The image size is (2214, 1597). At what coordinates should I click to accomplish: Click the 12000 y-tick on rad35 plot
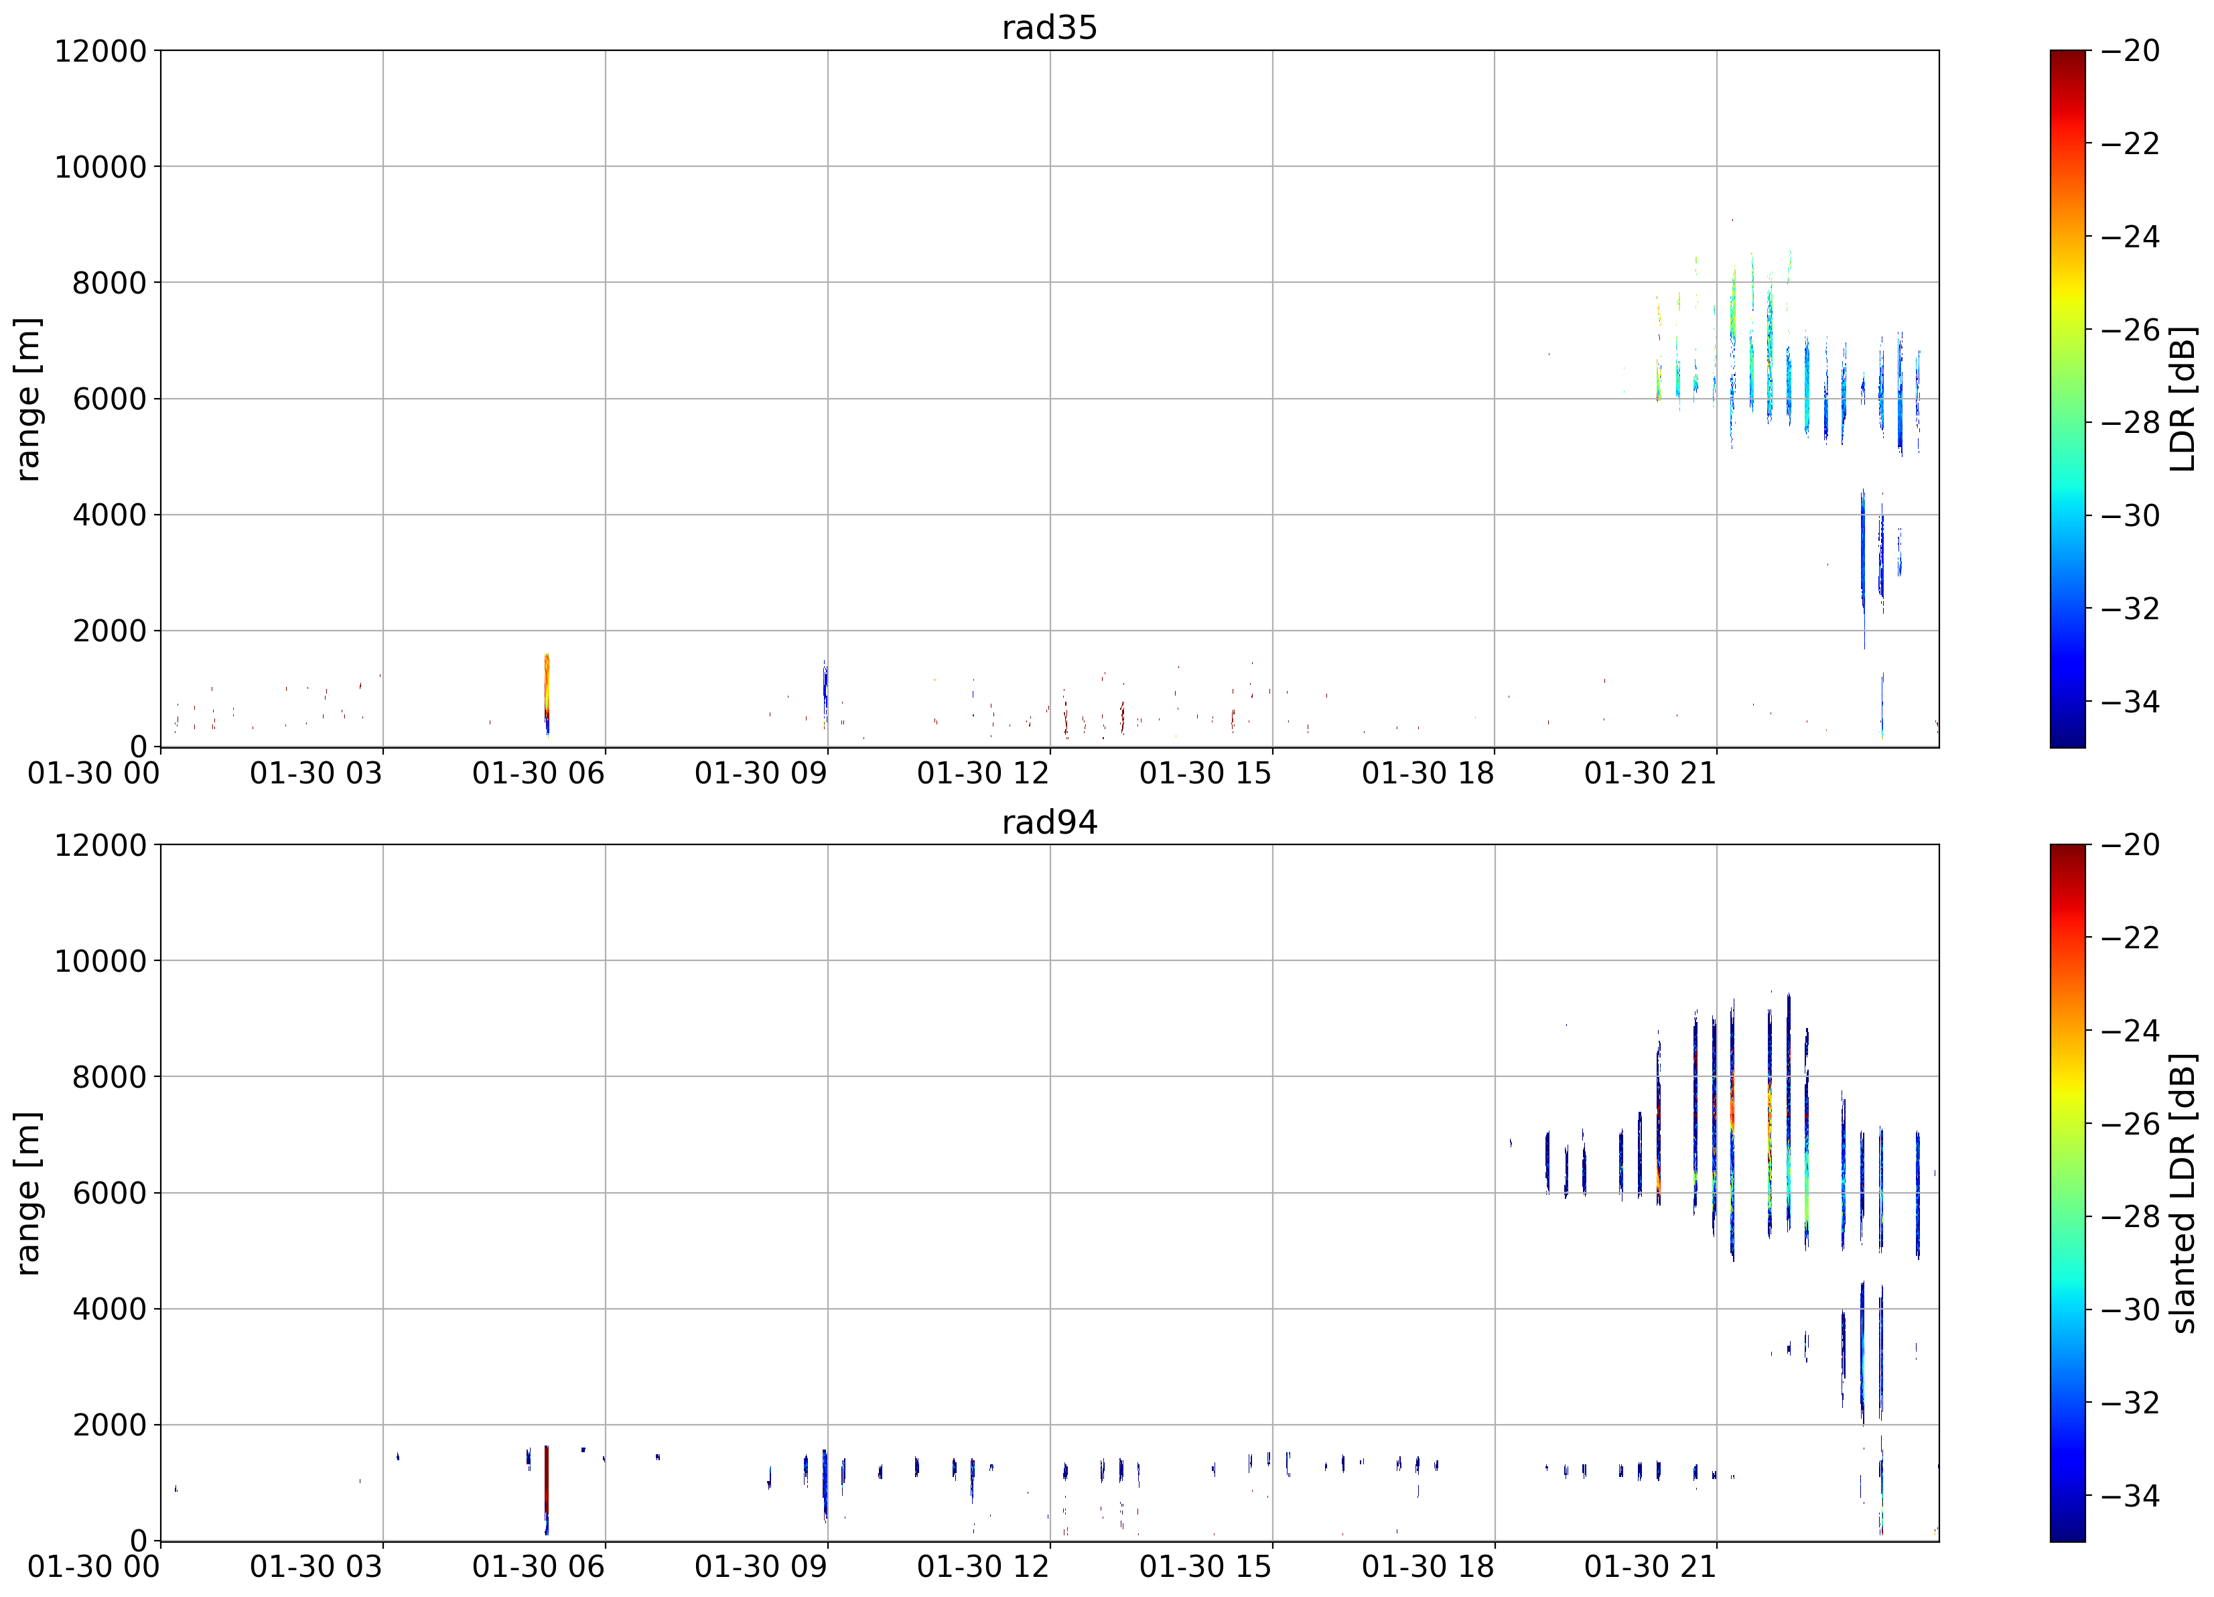point(100,51)
